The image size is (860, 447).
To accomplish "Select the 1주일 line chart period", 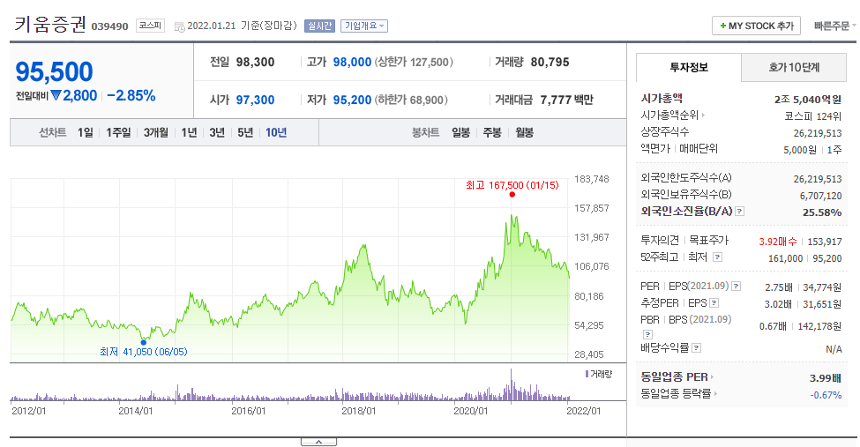I will pos(118,132).
